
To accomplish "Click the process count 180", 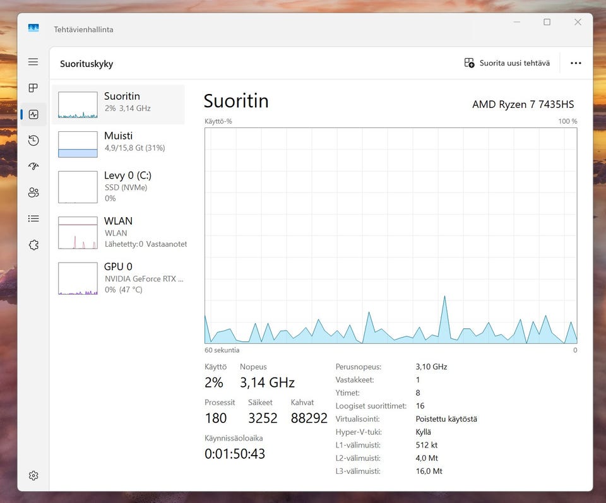I will pyautogui.click(x=216, y=418).
